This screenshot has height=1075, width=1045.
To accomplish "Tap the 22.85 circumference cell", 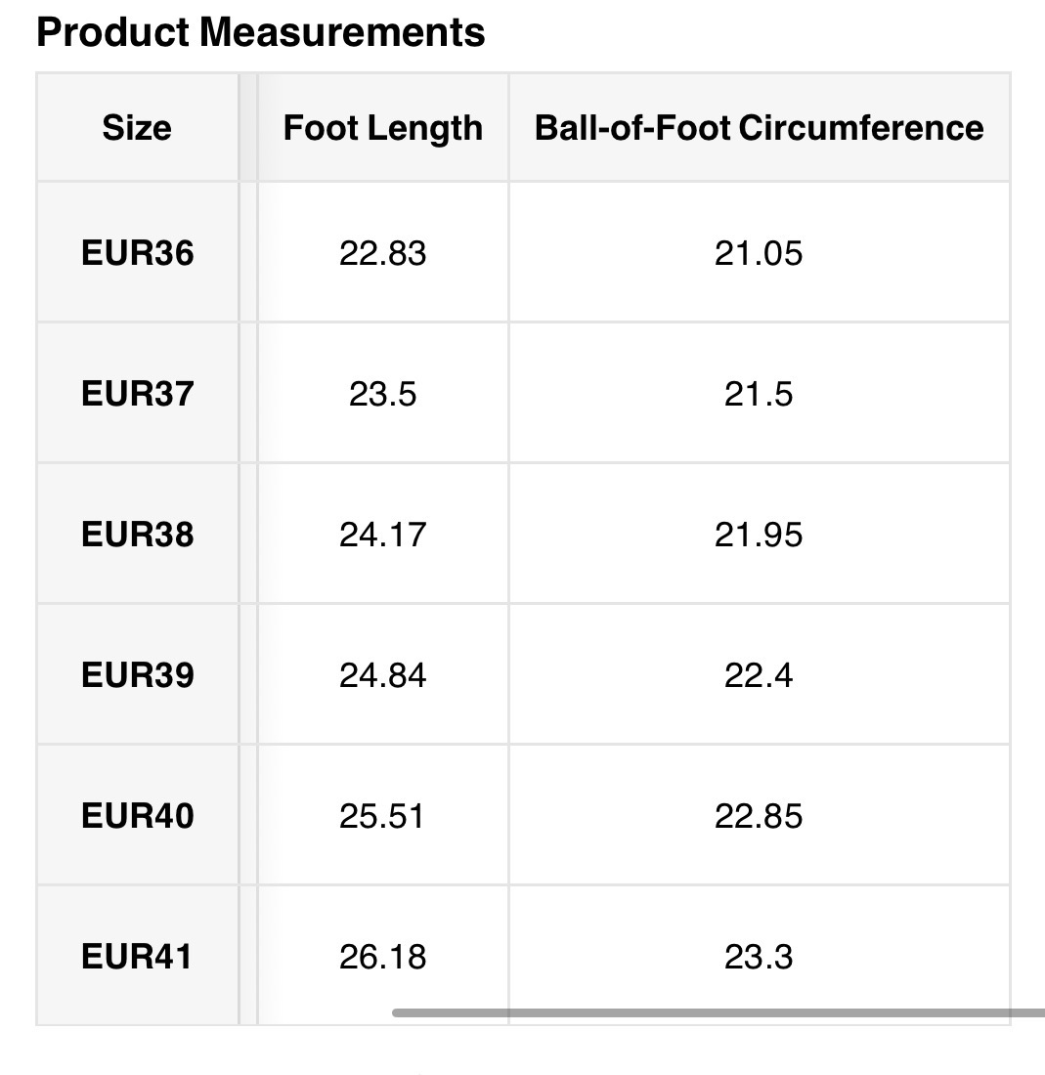I will (759, 817).
